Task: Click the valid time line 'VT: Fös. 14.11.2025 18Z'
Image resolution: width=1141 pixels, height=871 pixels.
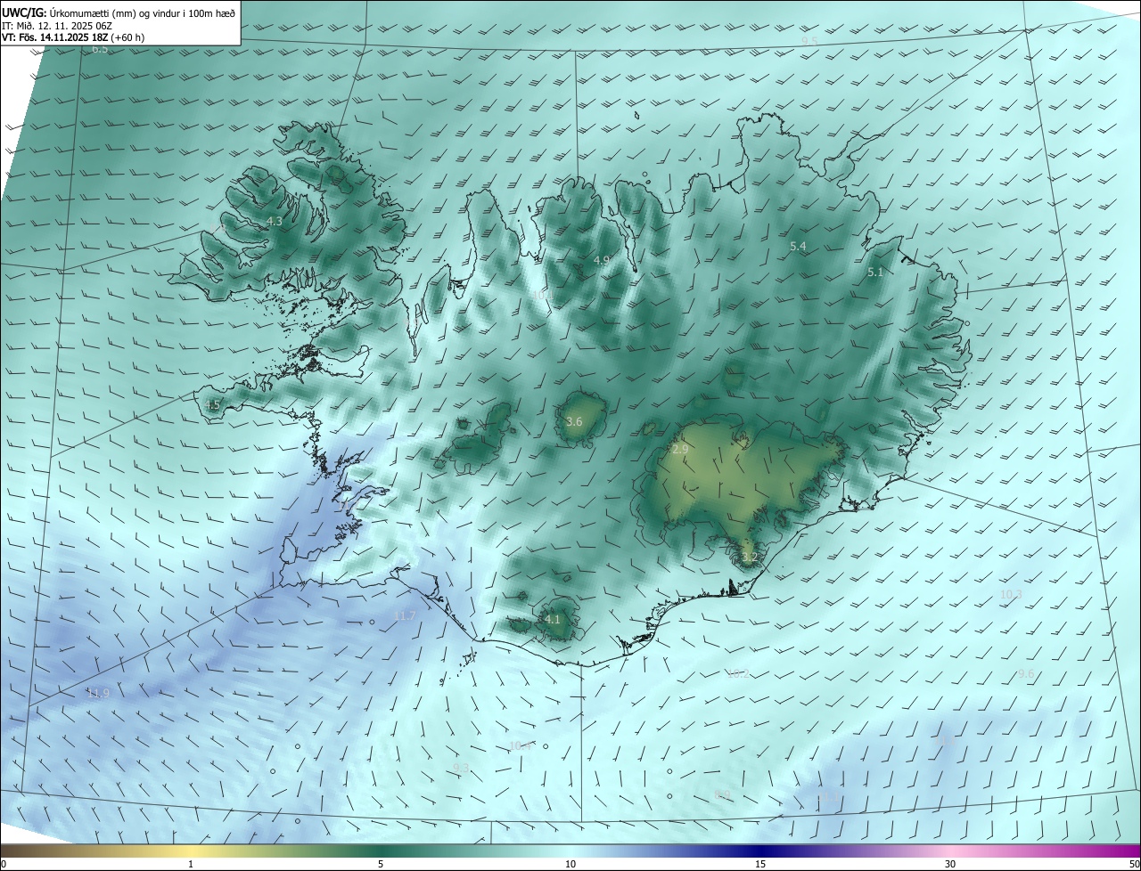Action: pos(54,37)
